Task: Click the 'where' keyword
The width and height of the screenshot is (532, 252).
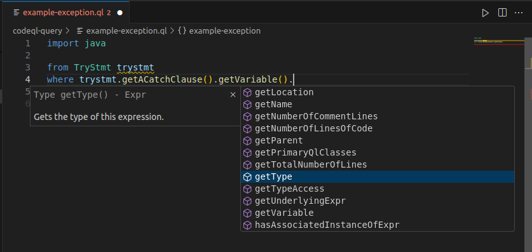Action: (60, 79)
